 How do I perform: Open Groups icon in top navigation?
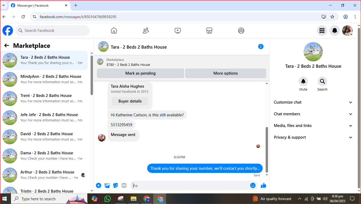[x=241, y=31]
